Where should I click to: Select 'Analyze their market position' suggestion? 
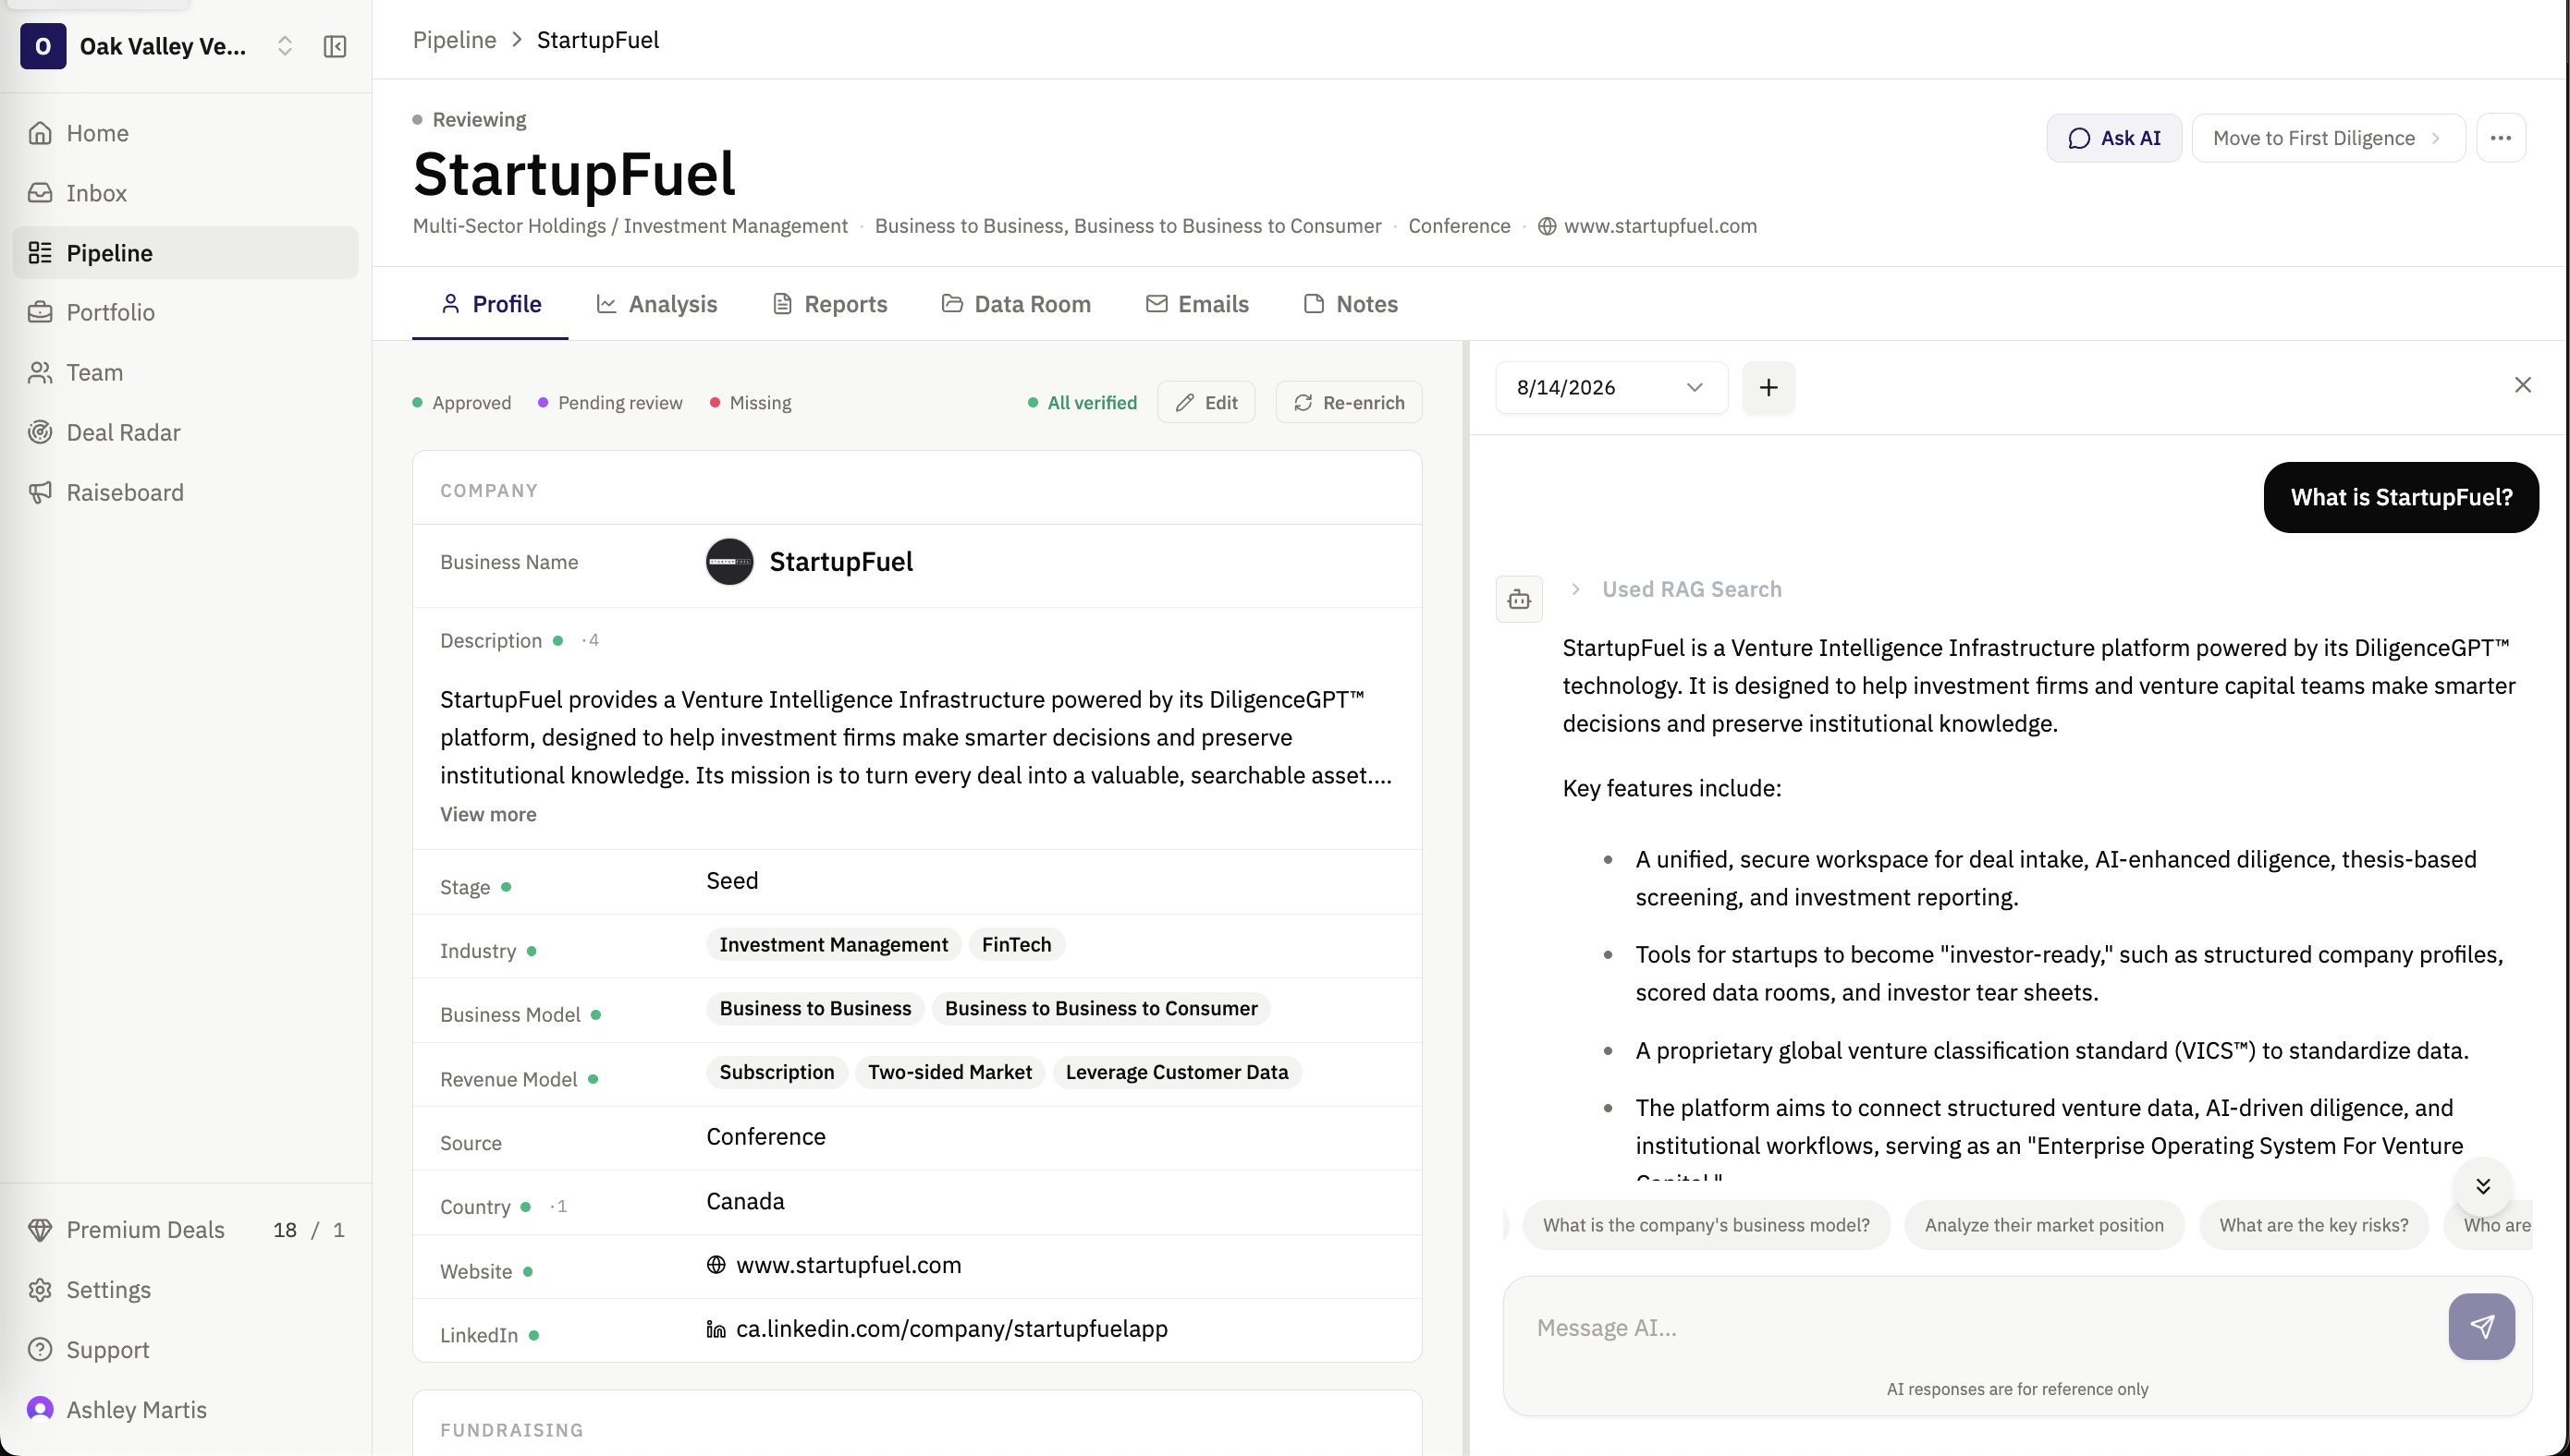click(2044, 1225)
